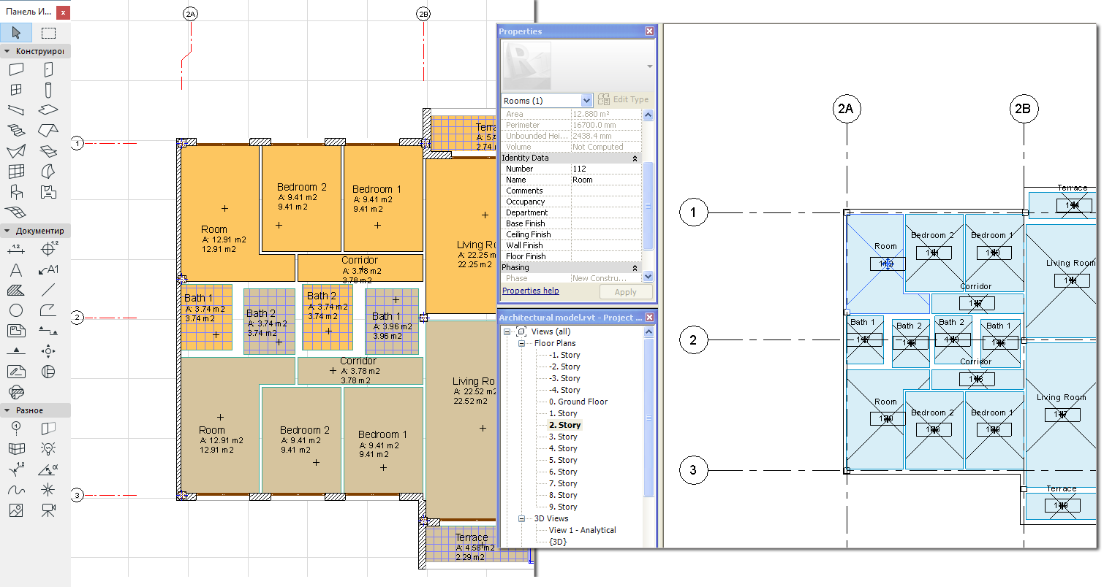
Task: Select the Arrow selection tool
Action: point(16,33)
